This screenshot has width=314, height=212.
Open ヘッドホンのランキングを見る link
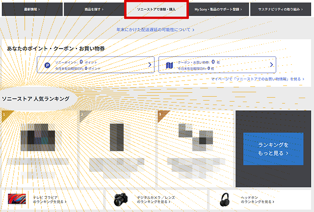(x=257, y=200)
